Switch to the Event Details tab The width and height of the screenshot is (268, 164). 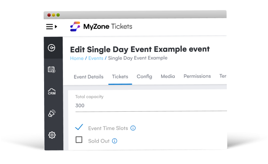pyautogui.click(x=89, y=77)
